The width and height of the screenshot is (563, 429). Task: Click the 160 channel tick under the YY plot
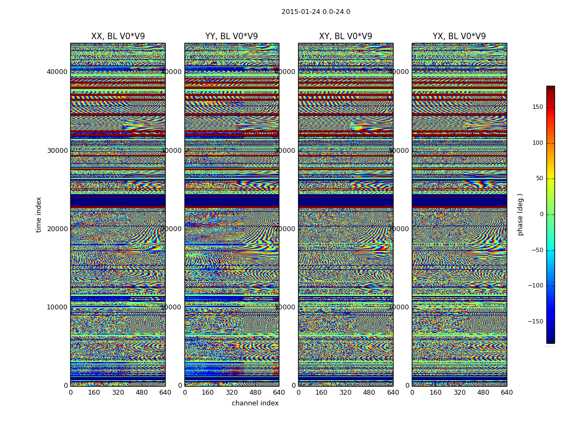(x=208, y=393)
